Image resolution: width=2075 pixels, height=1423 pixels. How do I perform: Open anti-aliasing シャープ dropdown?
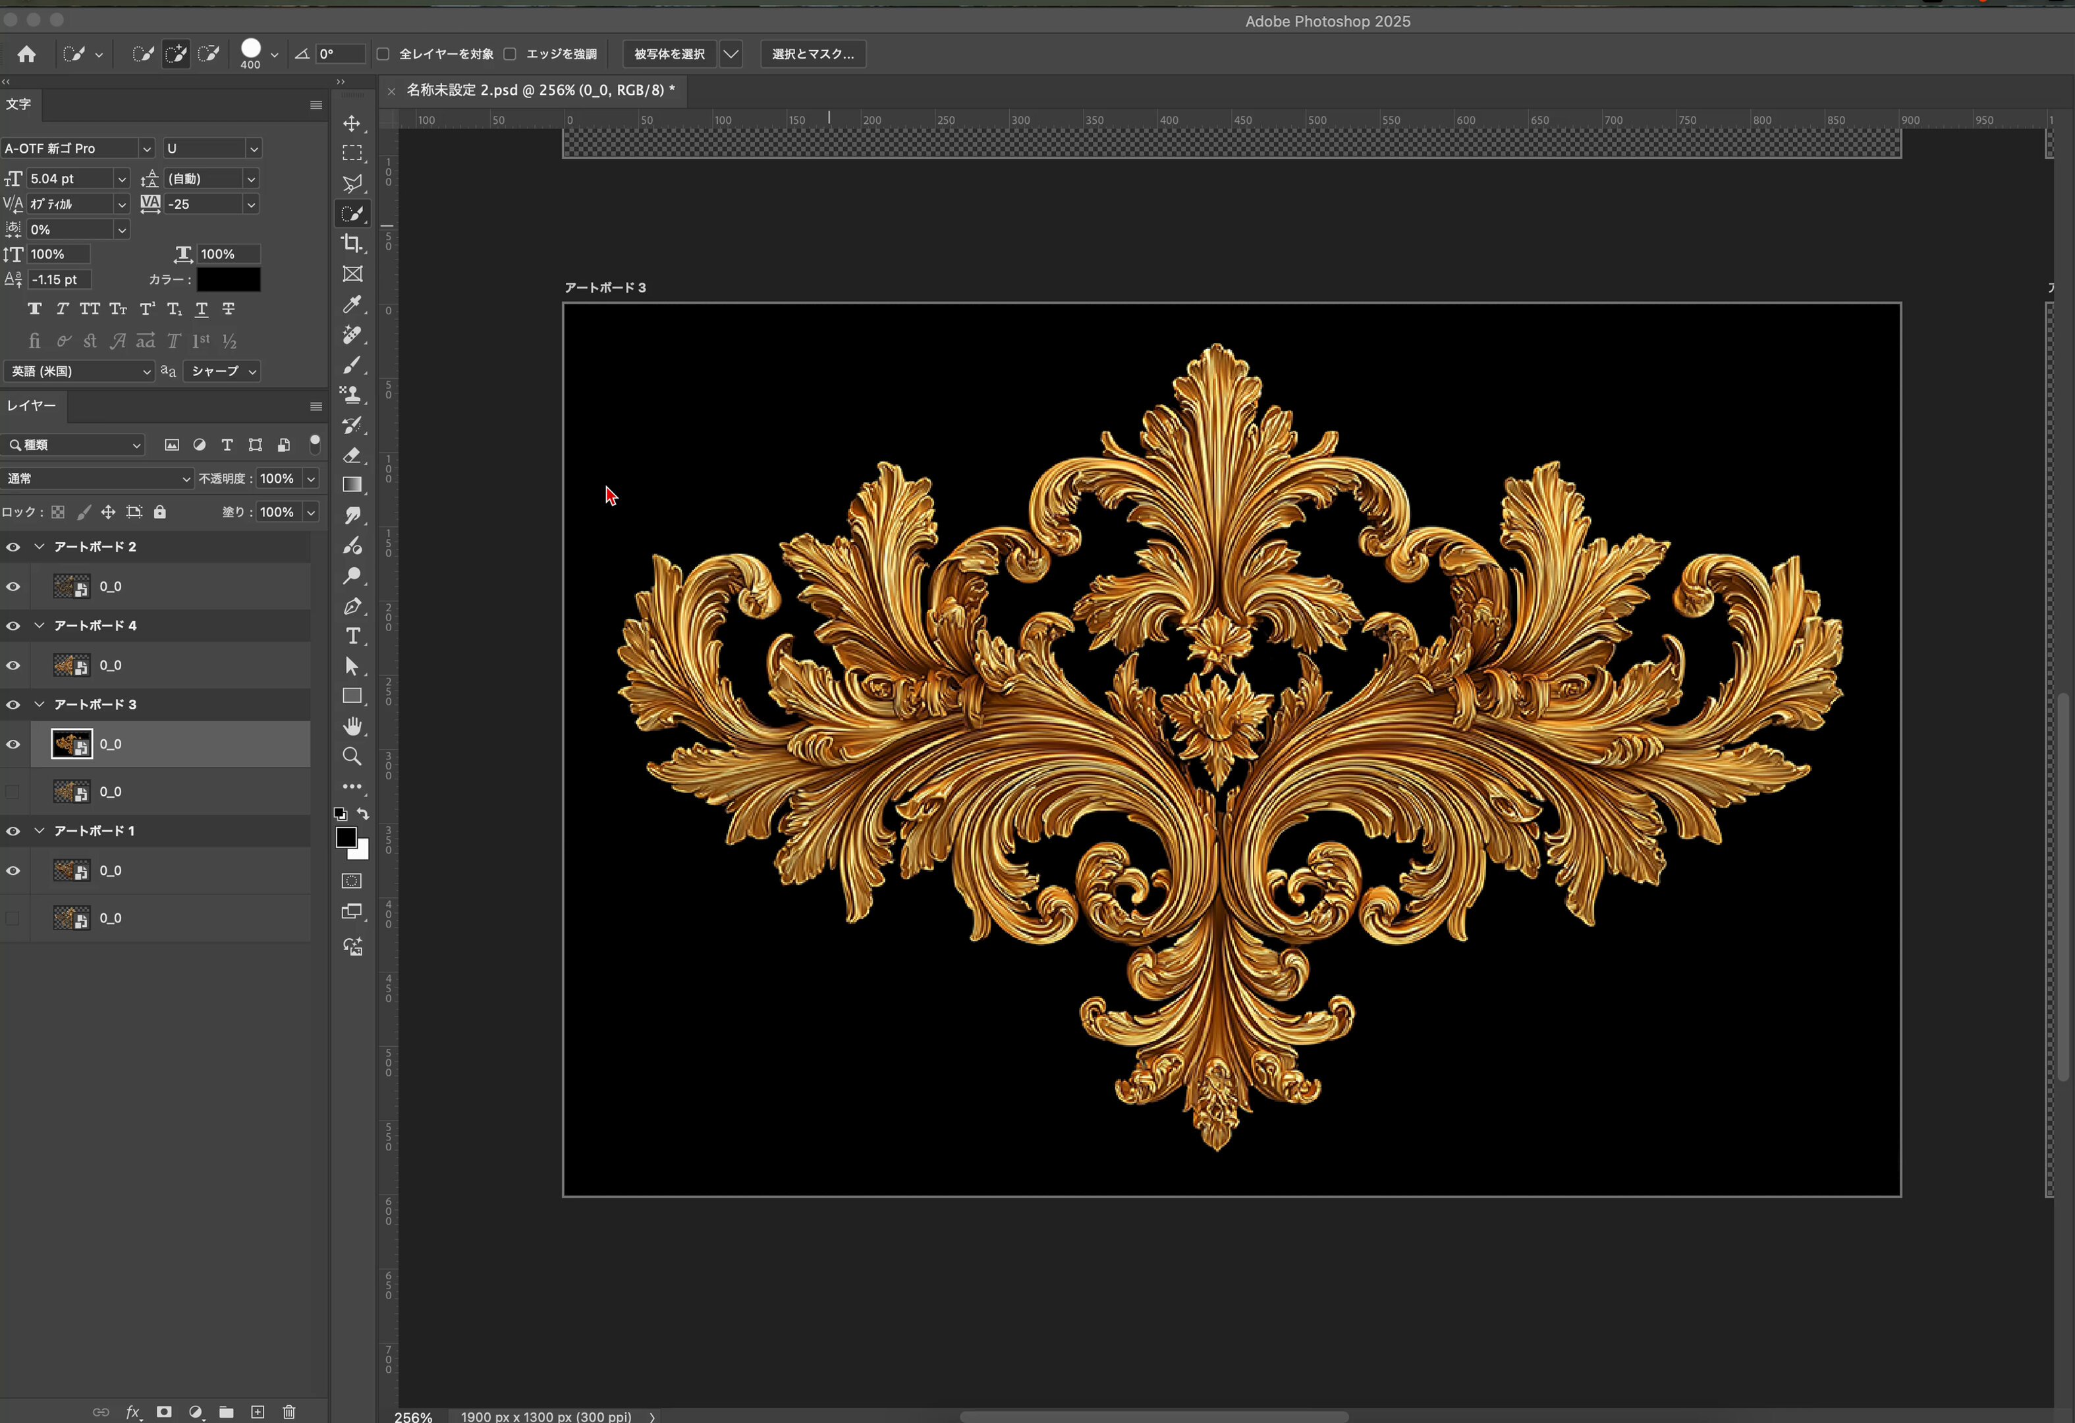tap(223, 370)
